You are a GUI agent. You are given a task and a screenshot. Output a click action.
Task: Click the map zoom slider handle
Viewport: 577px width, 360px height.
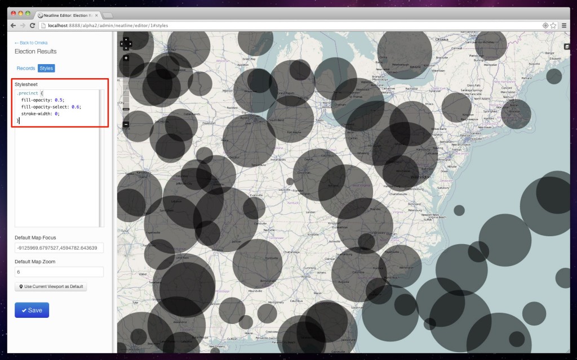tap(126, 109)
